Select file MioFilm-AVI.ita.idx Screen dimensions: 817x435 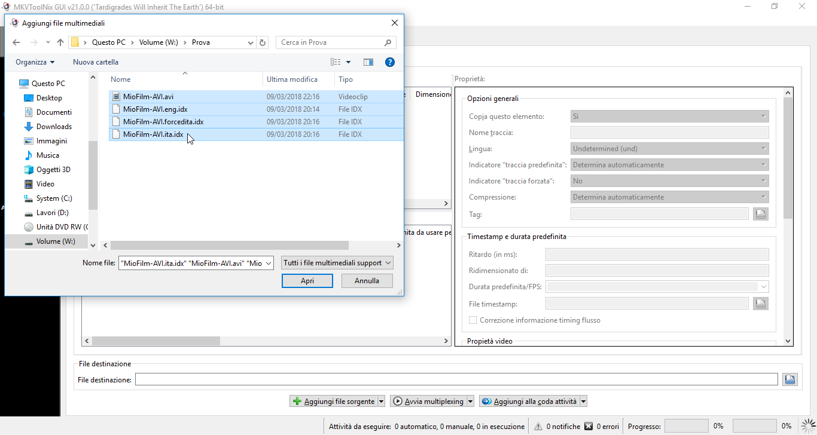257,134
